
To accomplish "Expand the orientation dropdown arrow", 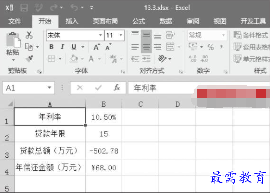I will click(x=170, y=59).
